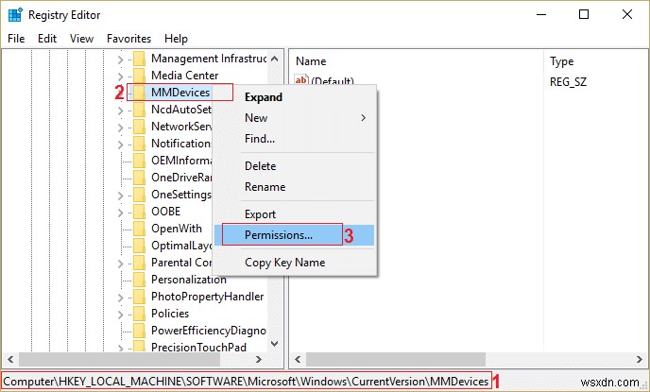Expand the NcdAutoSetup key
Screen dimensions: 650x392
point(120,111)
